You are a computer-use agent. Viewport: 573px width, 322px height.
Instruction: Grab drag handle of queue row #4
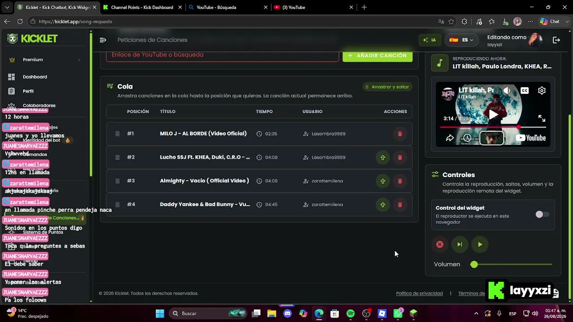[x=117, y=205]
